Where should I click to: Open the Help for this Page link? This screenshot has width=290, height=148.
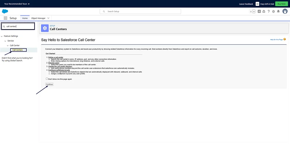(x=276, y=40)
